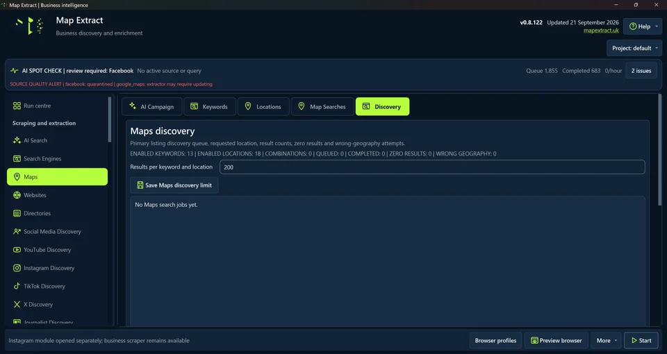Switch to the Locations tab
Screen dimensions: 667x354
coord(263,106)
